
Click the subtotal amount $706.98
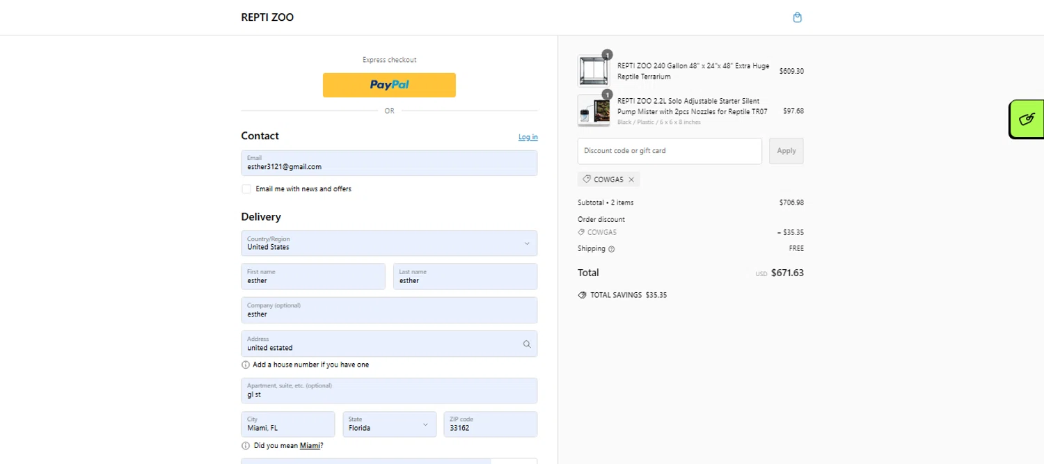[791, 203]
